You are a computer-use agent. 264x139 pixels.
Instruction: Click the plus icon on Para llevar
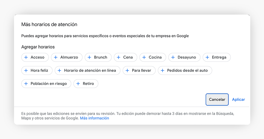pos(127,70)
